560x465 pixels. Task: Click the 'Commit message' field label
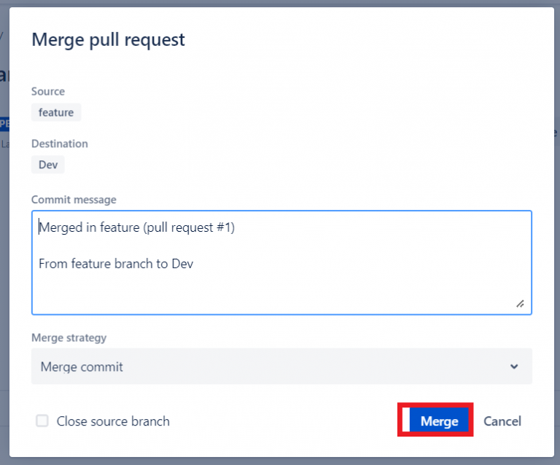coord(74,200)
